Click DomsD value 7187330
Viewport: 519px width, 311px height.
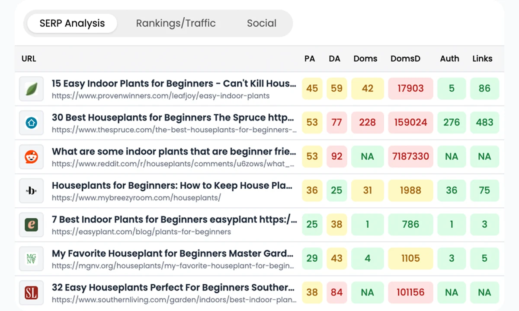tap(410, 156)
